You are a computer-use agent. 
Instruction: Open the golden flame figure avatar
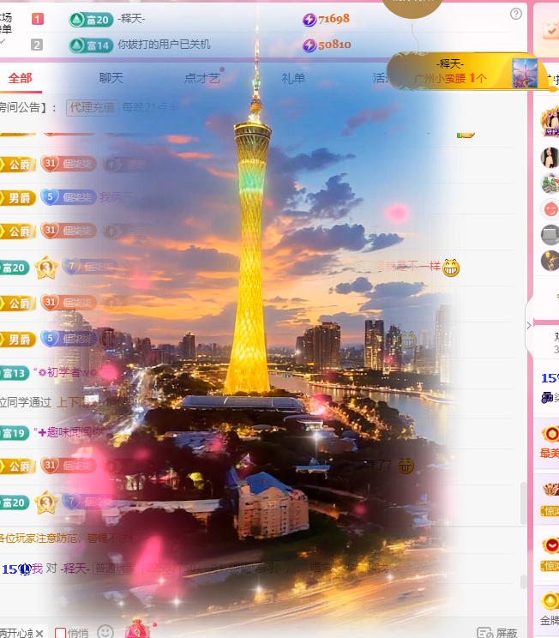click(x=550, y=261)
